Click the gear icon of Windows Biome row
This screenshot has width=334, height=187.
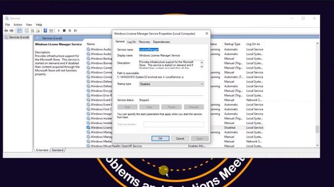88,63
